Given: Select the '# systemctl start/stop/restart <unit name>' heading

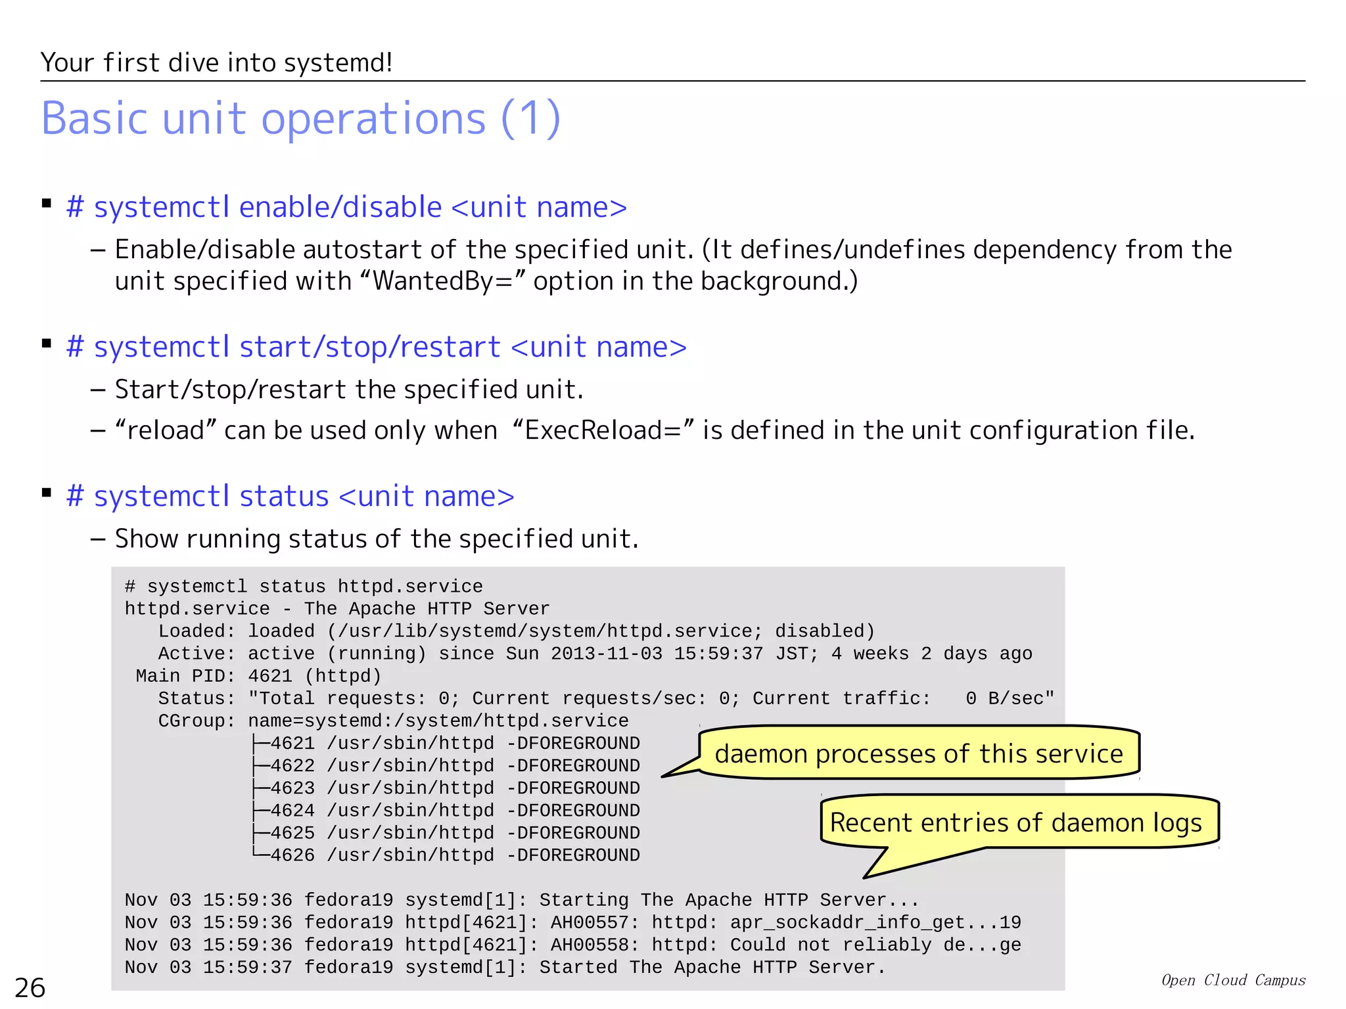Looking at the screenshot, I should coord(377,347).
